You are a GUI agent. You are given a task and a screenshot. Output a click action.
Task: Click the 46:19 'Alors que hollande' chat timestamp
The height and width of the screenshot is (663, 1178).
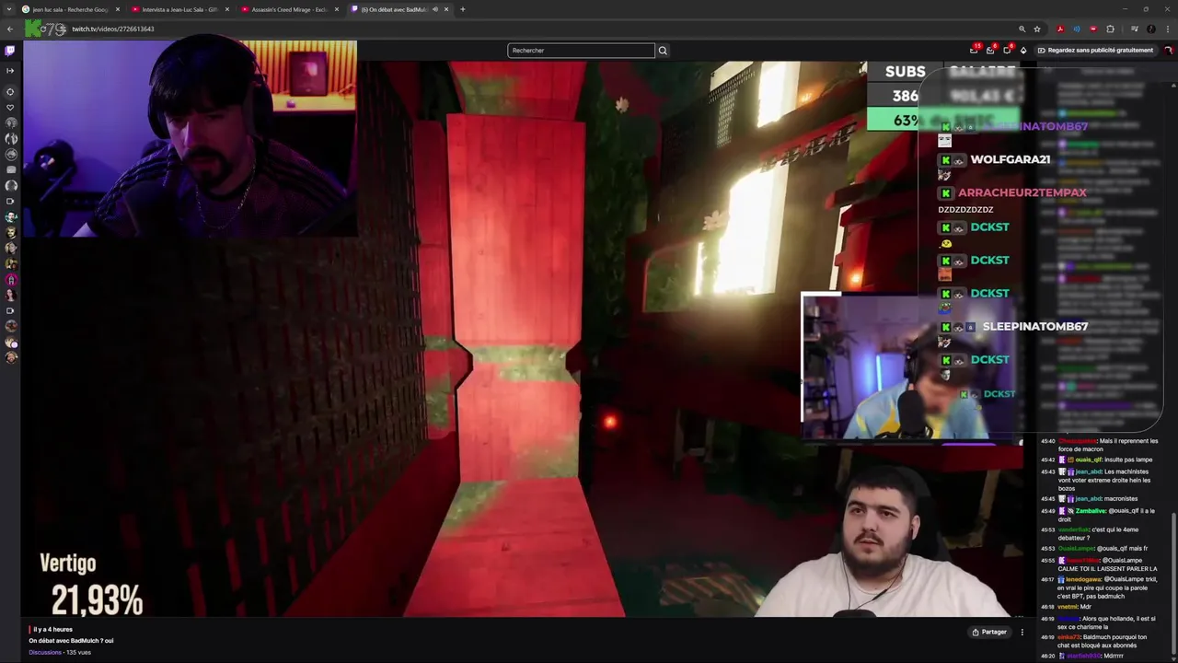tap(1047, 619)
